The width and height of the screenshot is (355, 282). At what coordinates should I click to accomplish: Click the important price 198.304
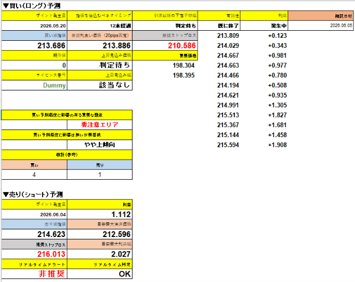[183, 66]
